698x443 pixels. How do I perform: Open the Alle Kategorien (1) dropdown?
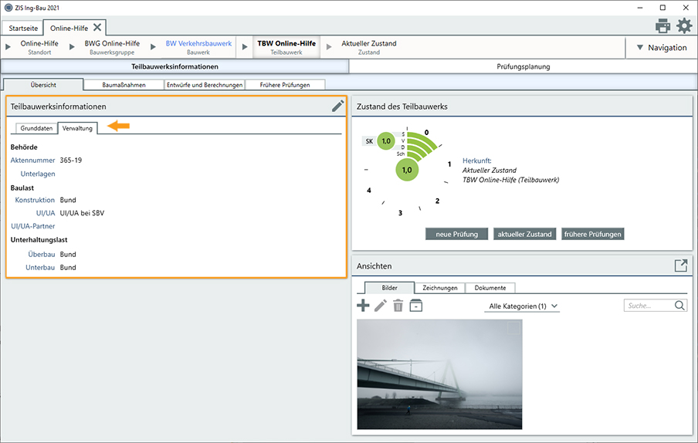(523, 306)
